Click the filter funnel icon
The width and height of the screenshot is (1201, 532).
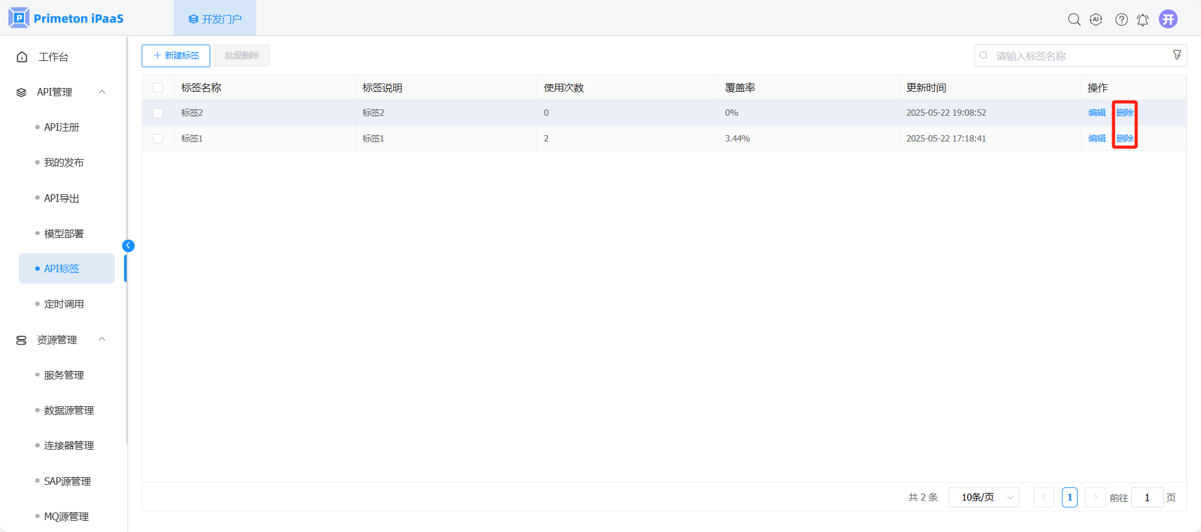click(x=1176, y=55)
